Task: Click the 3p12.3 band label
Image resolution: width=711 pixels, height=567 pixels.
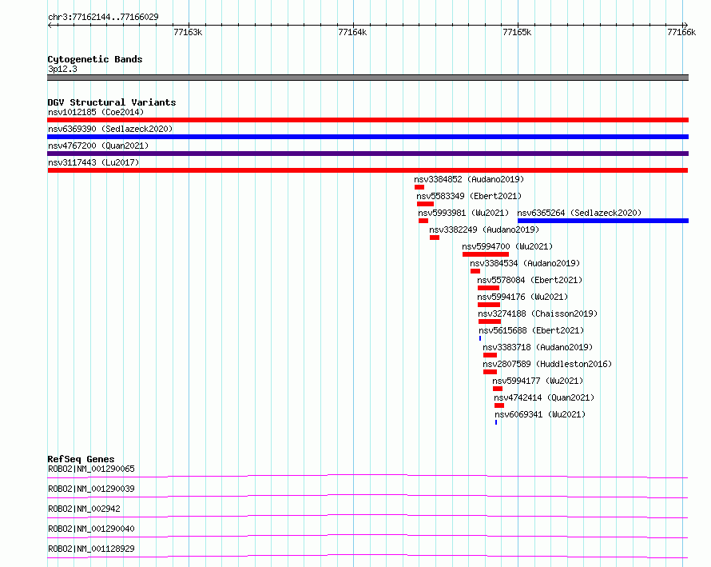Action: [62, 69]
